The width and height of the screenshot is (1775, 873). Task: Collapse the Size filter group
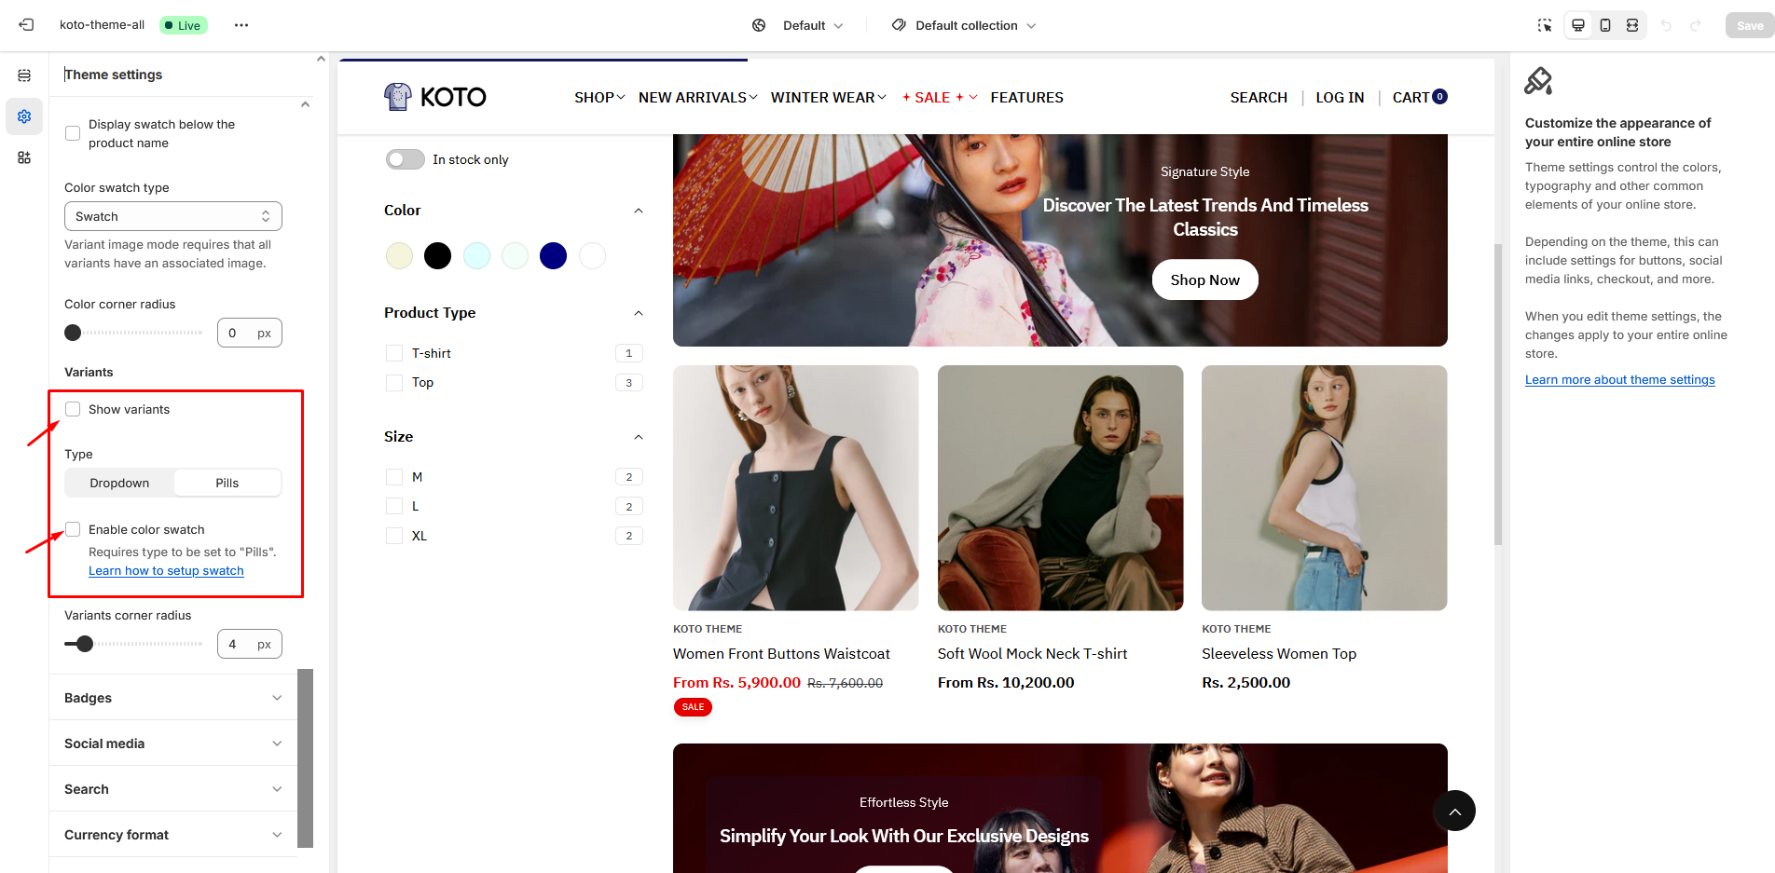tap(639, 437)
